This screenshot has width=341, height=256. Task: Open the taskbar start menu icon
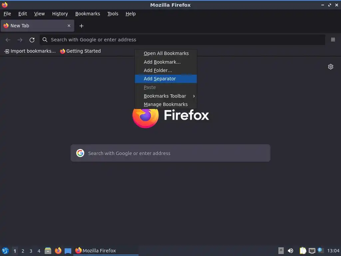pyautogui.click(x=5, y=251)
